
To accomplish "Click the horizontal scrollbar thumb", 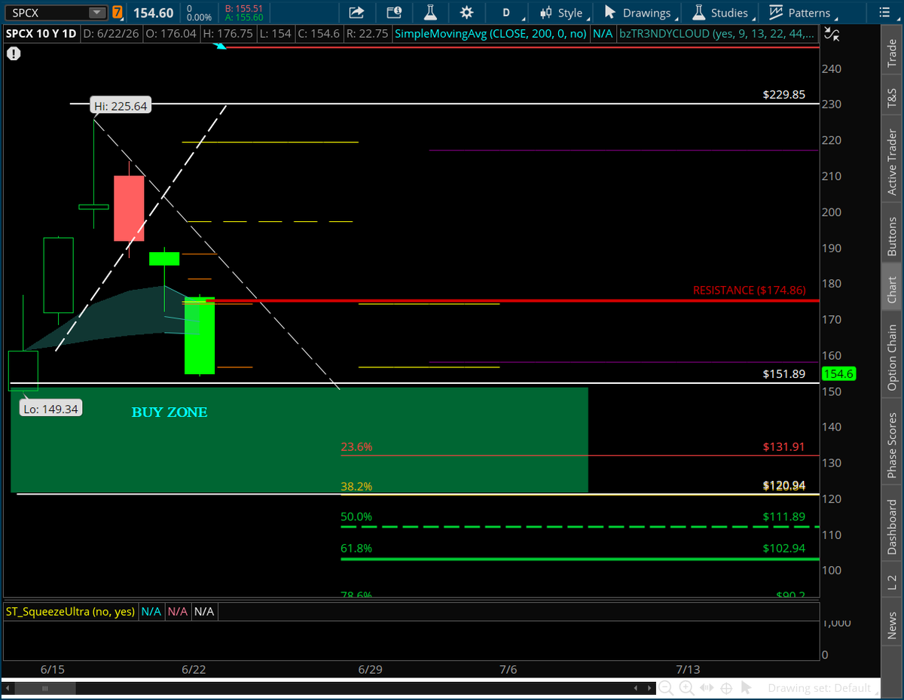I will click(46, 689).
